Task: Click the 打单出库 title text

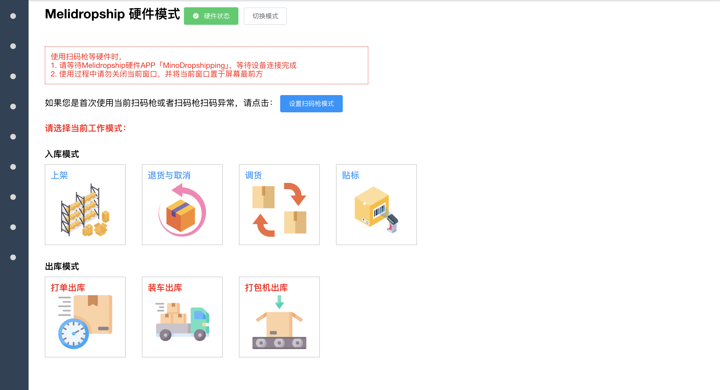Action: 68,288
